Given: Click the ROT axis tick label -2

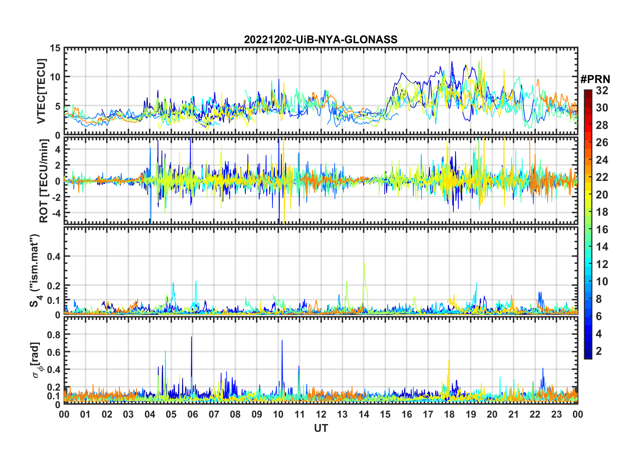Looking at the screenshot, I should [56, 197].
